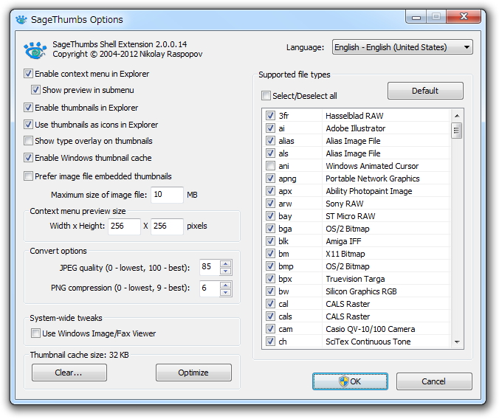Image resolution: width=499 pixels, height=419 pixels.
Task: Click the Maximum size of image file field
Action: 167,195
